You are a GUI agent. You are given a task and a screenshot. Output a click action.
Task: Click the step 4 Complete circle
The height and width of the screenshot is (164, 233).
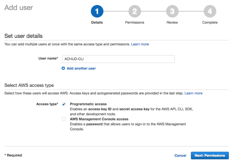[x=210, y=11]
